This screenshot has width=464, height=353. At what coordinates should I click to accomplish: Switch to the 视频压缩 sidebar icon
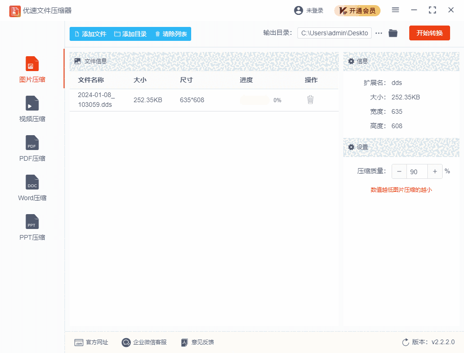[32, 108]
